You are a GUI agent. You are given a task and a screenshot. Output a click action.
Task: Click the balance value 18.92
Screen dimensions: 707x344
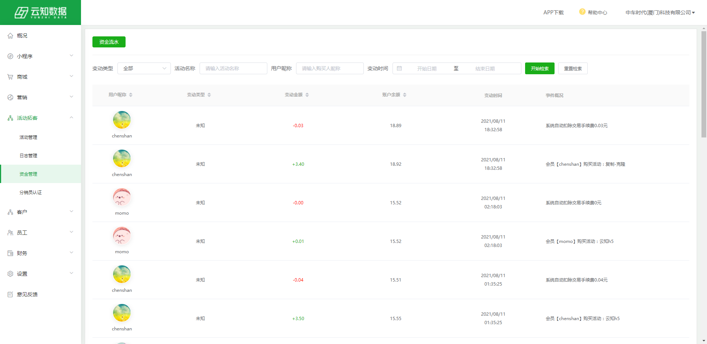(395, 164)
